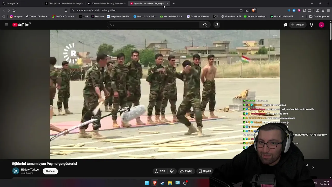Go back with the browser back arrow
The height and width of the screenshot is (187, 332).
click(4, 10)
